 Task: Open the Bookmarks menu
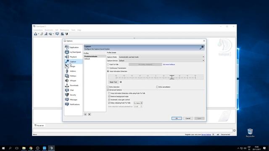[49, 30]
